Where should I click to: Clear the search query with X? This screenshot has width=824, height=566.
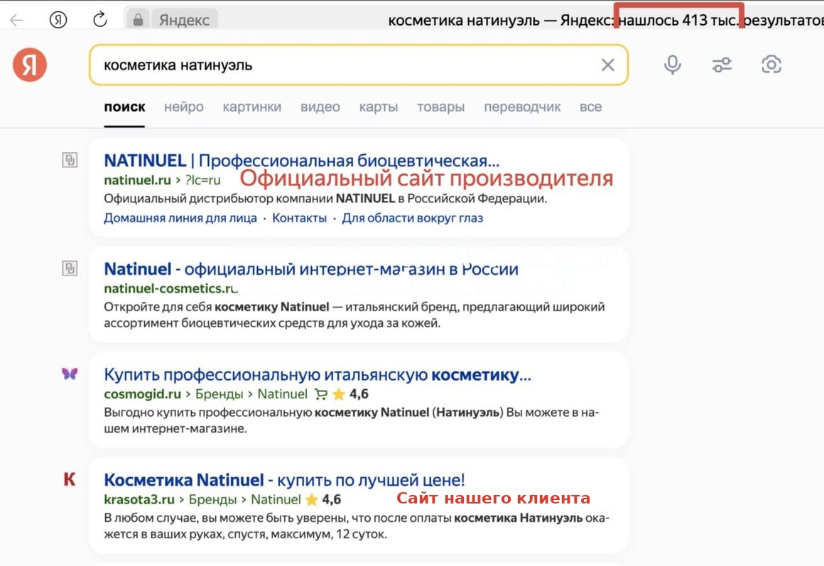point(607,65)
